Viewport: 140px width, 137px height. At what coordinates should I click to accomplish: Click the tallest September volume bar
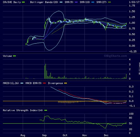point(46,71)
